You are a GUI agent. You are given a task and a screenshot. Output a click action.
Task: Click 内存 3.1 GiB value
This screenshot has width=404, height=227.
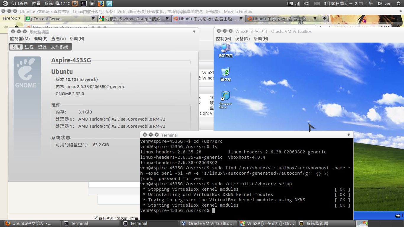pyautogui.click(x=85, y=112)
